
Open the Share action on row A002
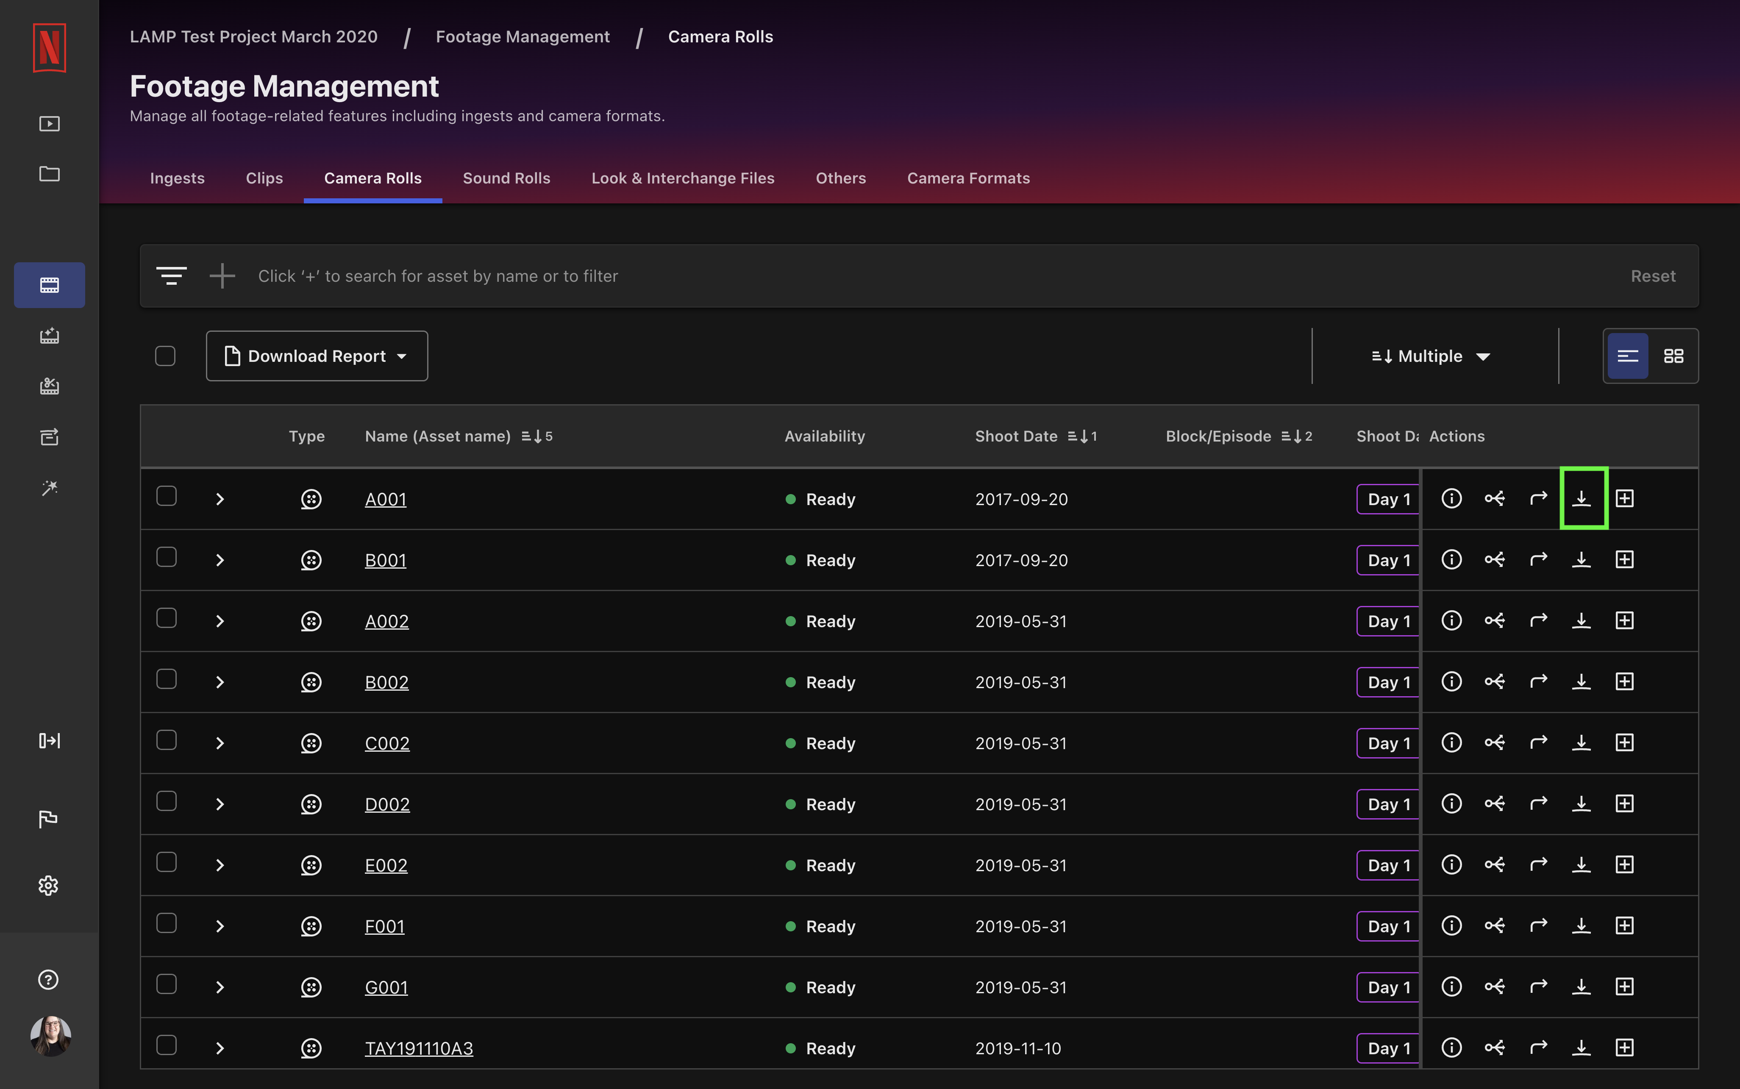pyautogui.click(x=1495, y=620)
